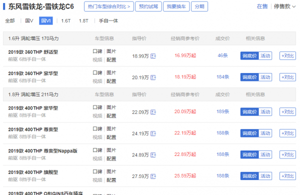The height and width of the screenshot is (195, 300).
Task: Open price calculator icon beside 27.59万
Action: pos(153,176)
